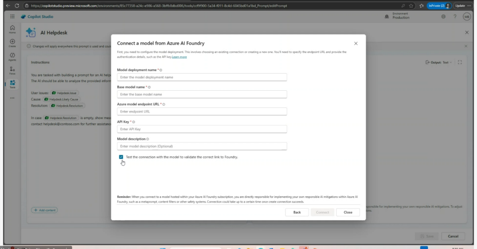Show info tooltip for API Key
Screen dimensions: 477x249
[134, 122]
